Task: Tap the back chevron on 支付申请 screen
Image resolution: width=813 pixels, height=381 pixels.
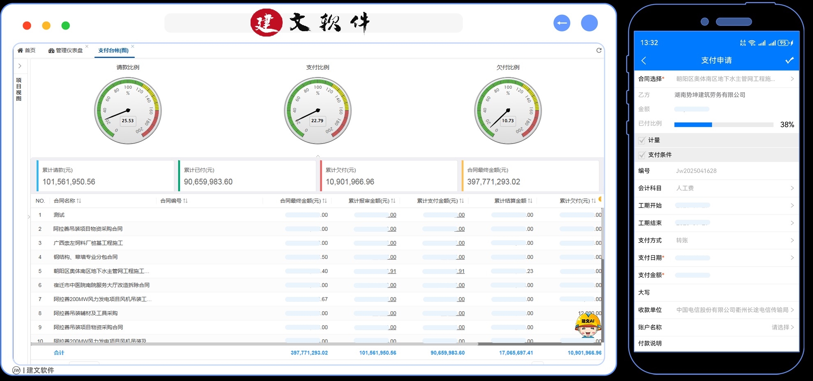Action: click(x=644, y=60)
